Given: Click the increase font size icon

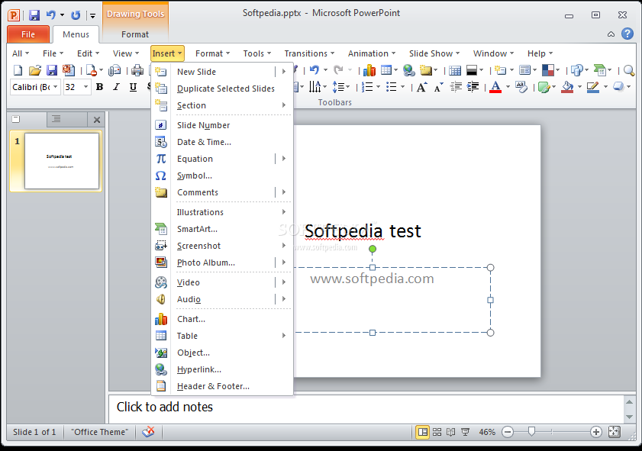Looking at the screenshot, I should 421,87.
